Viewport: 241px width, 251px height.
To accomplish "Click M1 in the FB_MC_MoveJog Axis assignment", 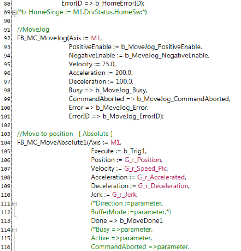I will 96,38.
